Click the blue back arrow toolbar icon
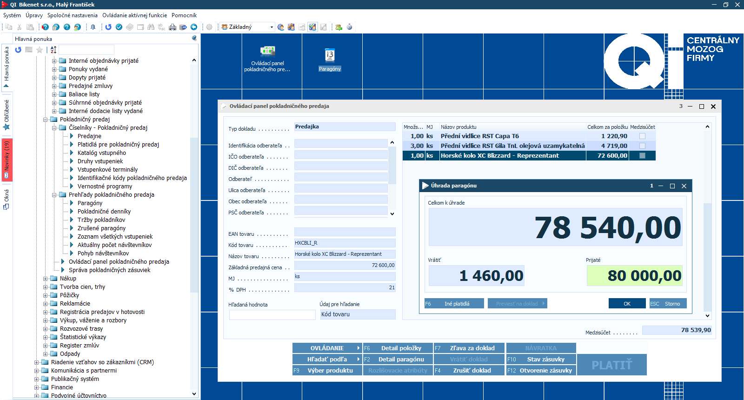Screen dimensions: 744x400 (194, 27)
